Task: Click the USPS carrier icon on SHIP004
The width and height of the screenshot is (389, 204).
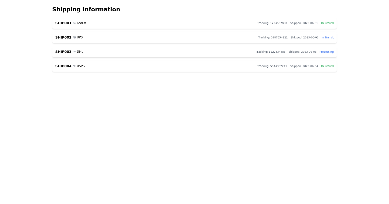Action: (74, 66)
